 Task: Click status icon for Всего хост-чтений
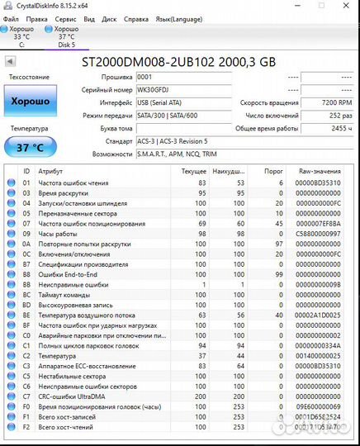pyautogui.click(x=12, y=427)
